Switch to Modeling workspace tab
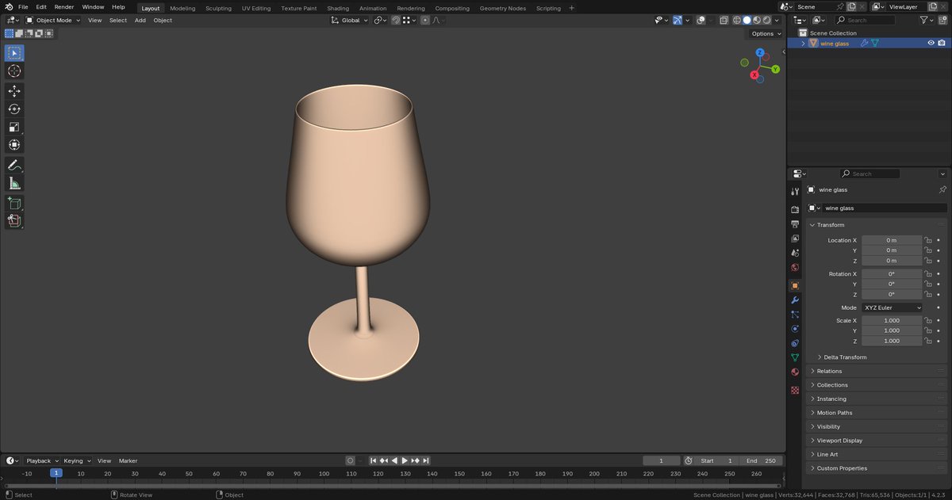952x500 pixels. coord(182,8)
